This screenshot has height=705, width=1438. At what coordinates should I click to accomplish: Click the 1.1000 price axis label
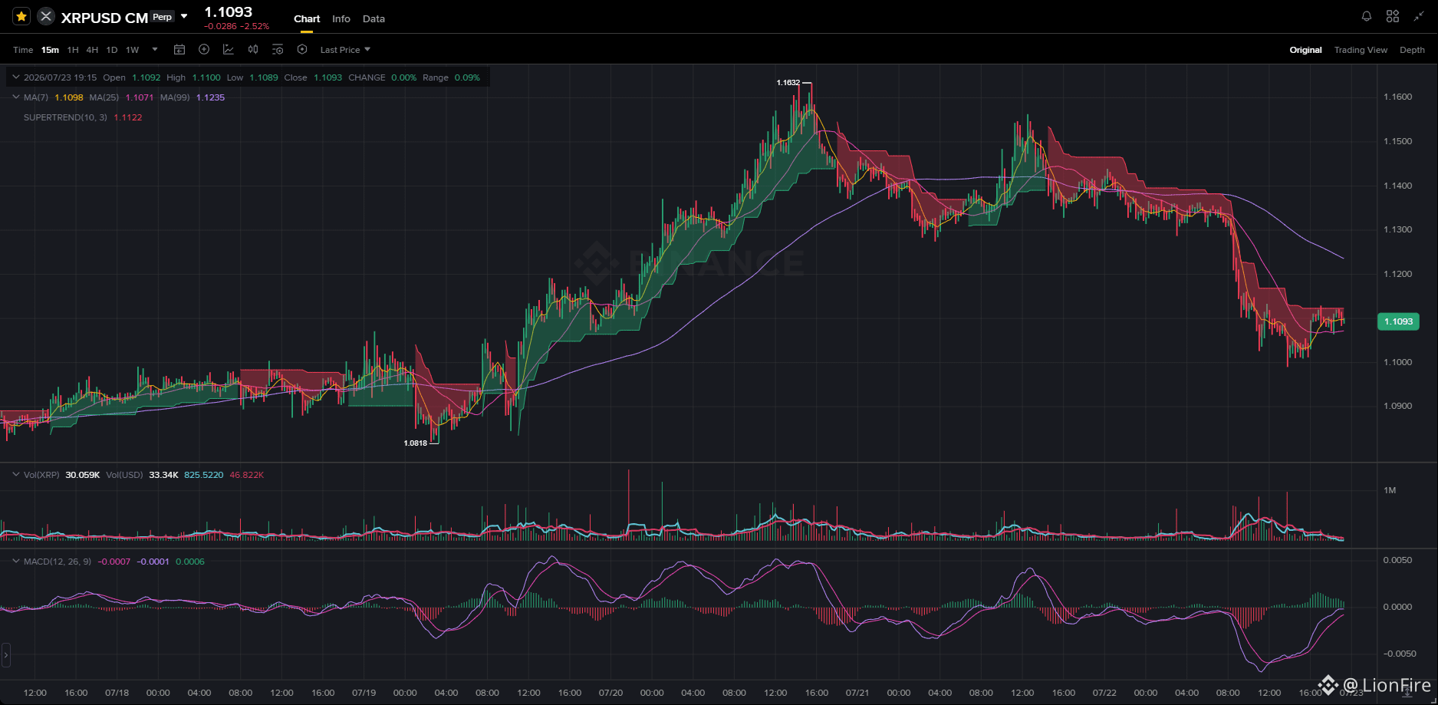click(x=1397, y=362)
